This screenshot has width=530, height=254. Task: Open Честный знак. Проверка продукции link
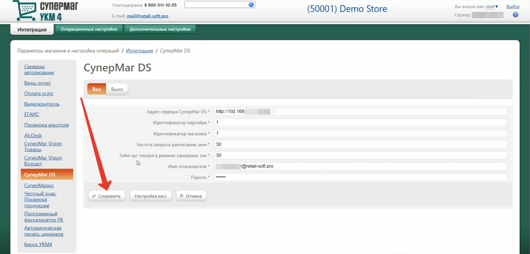pos(40,199)
